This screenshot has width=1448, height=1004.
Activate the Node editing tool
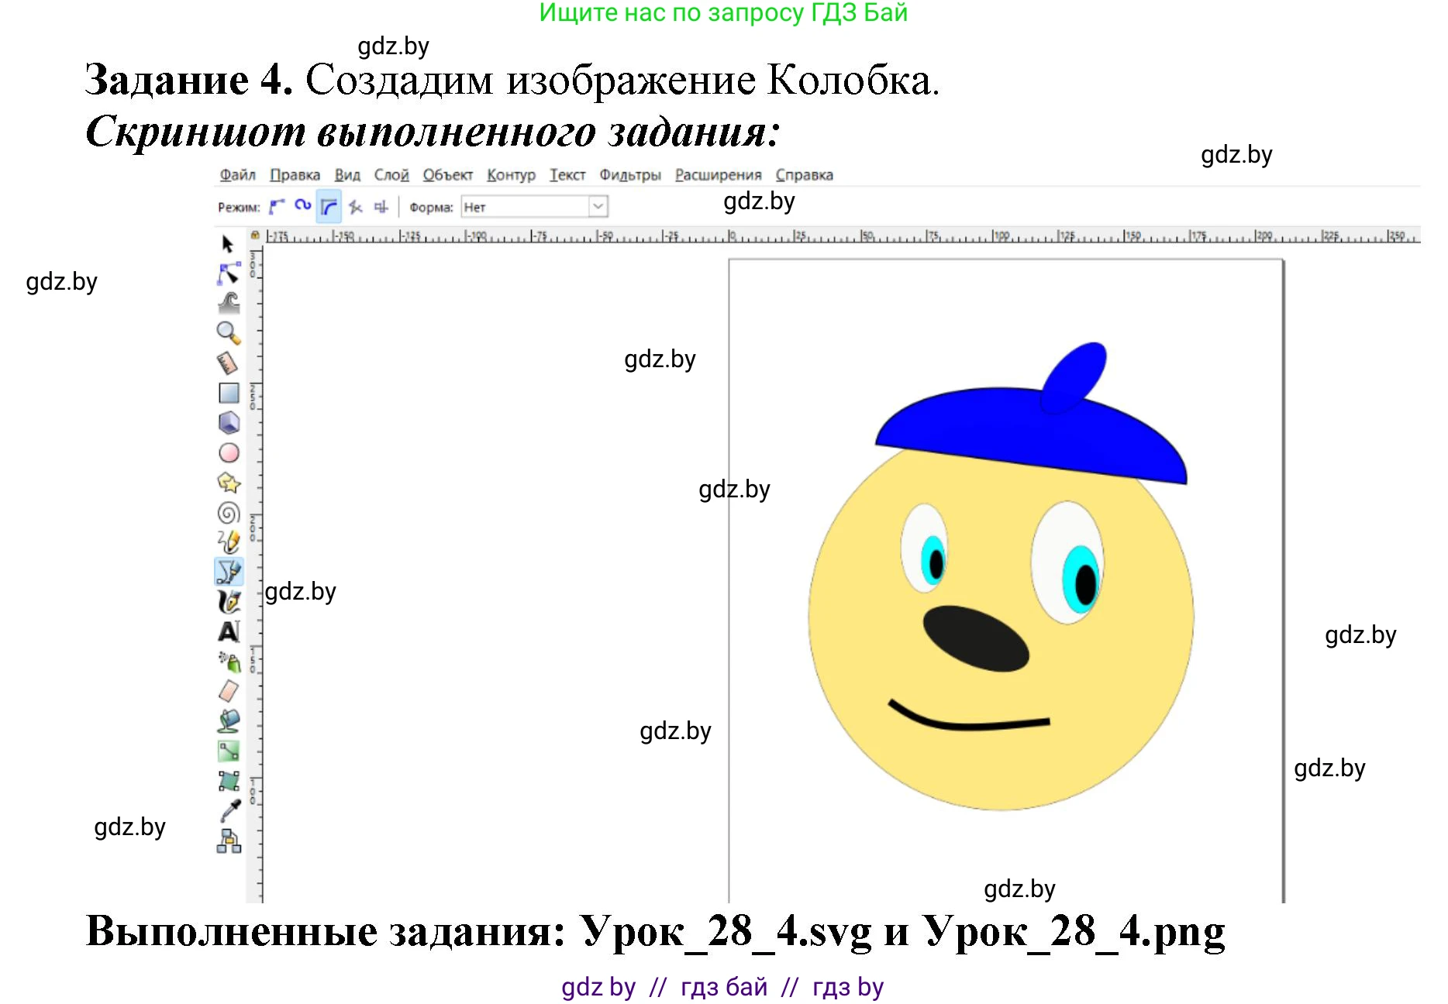click(229, 273)
